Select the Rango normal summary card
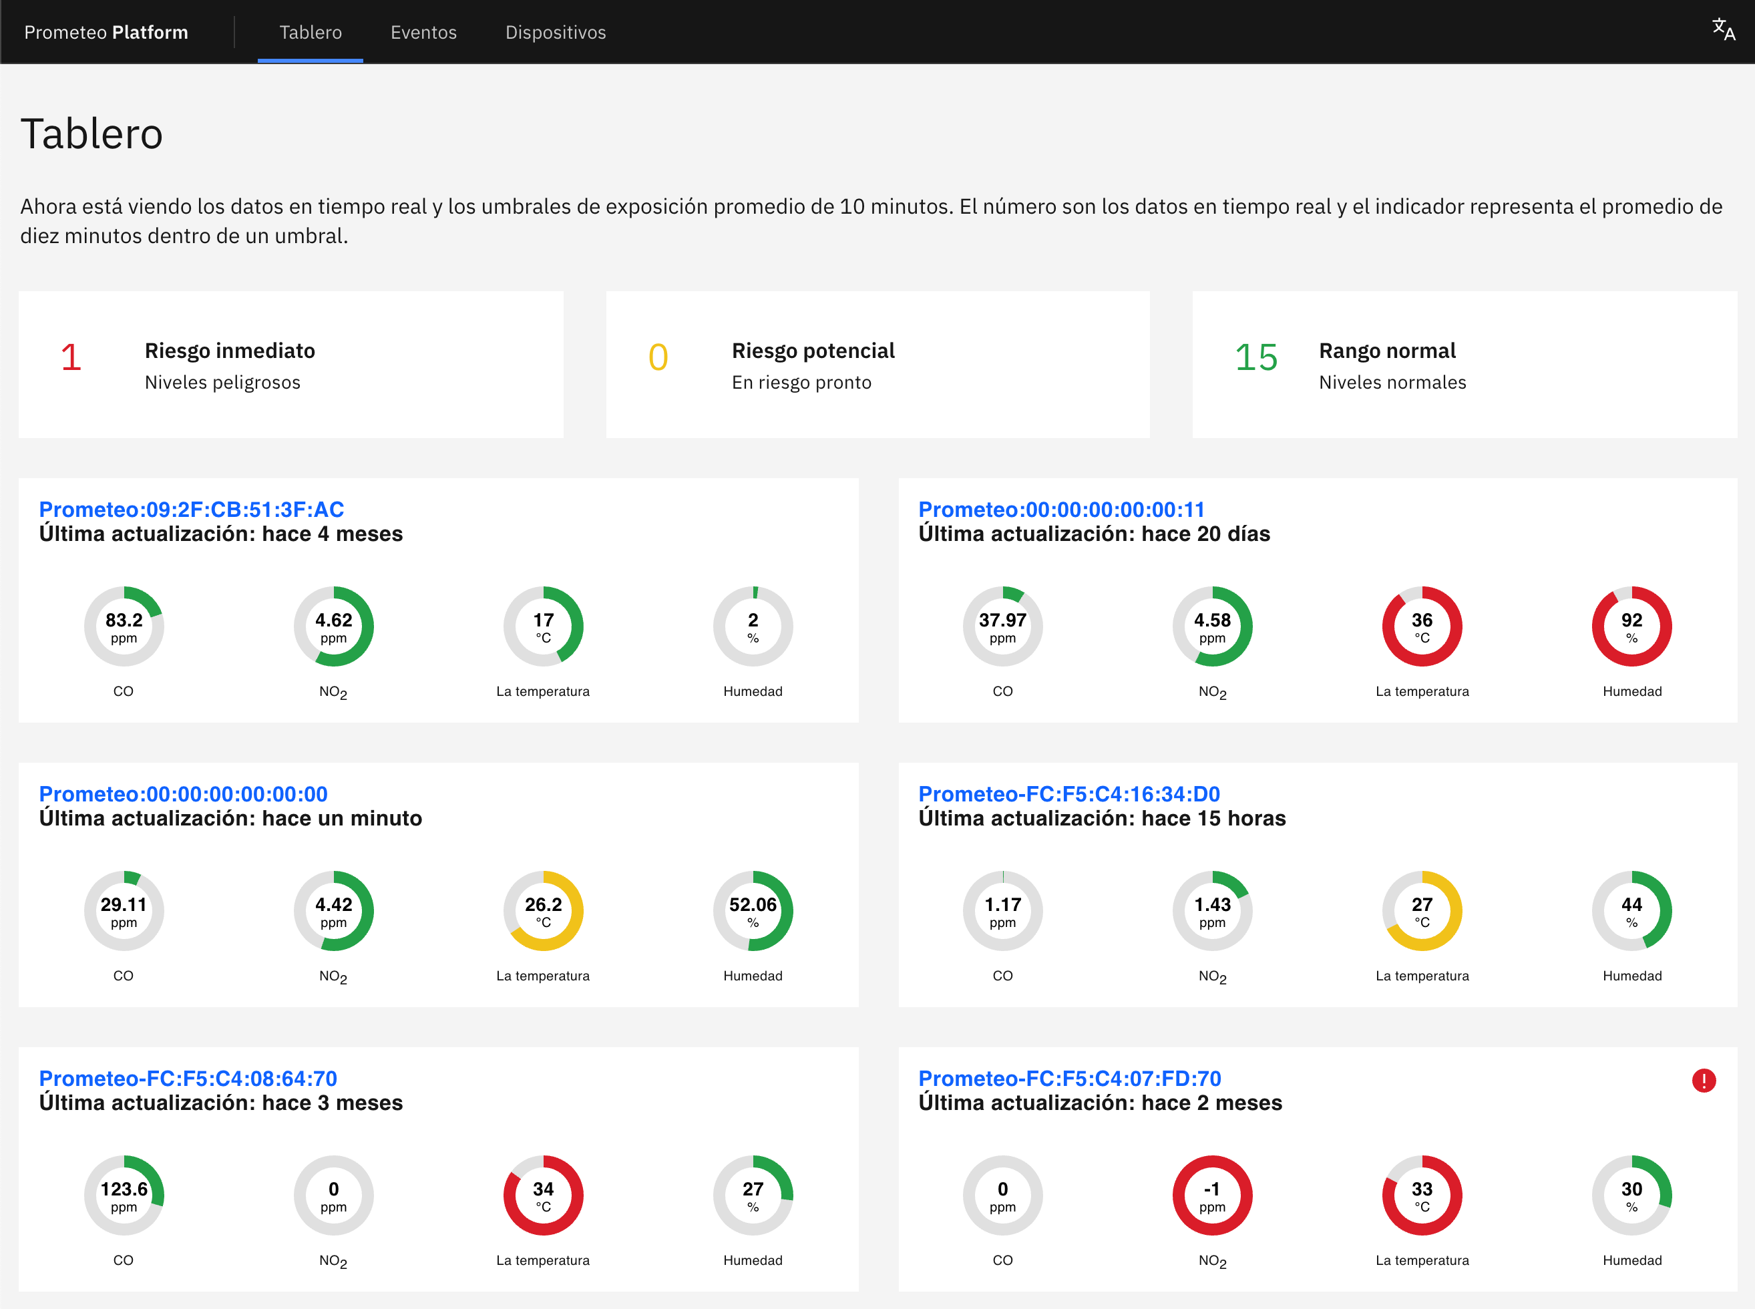 (x=1465, y=365)
